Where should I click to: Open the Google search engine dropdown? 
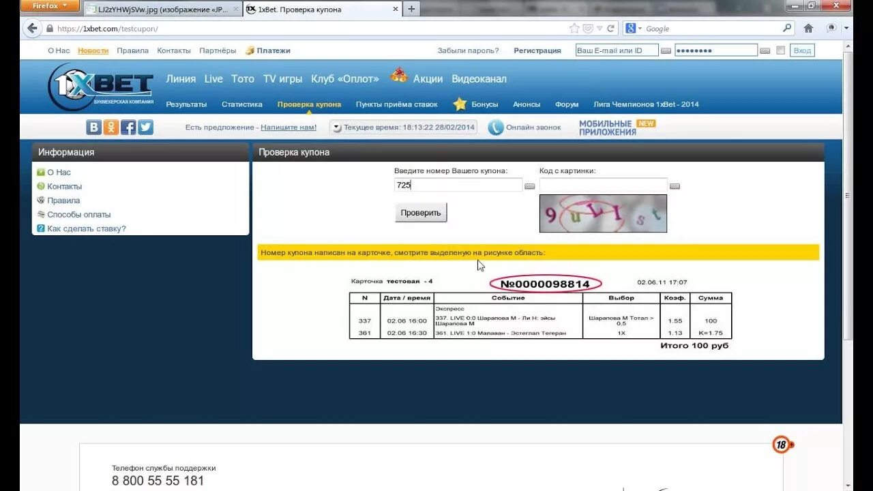(x=633, y=29)
